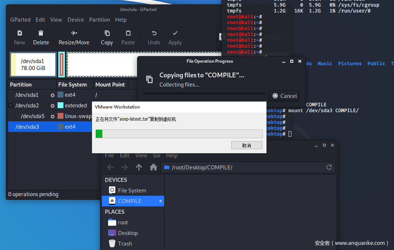This screenshot has height=250, width=394.
Task: Open the Device menu in GParted
Action: pos(76,20)
